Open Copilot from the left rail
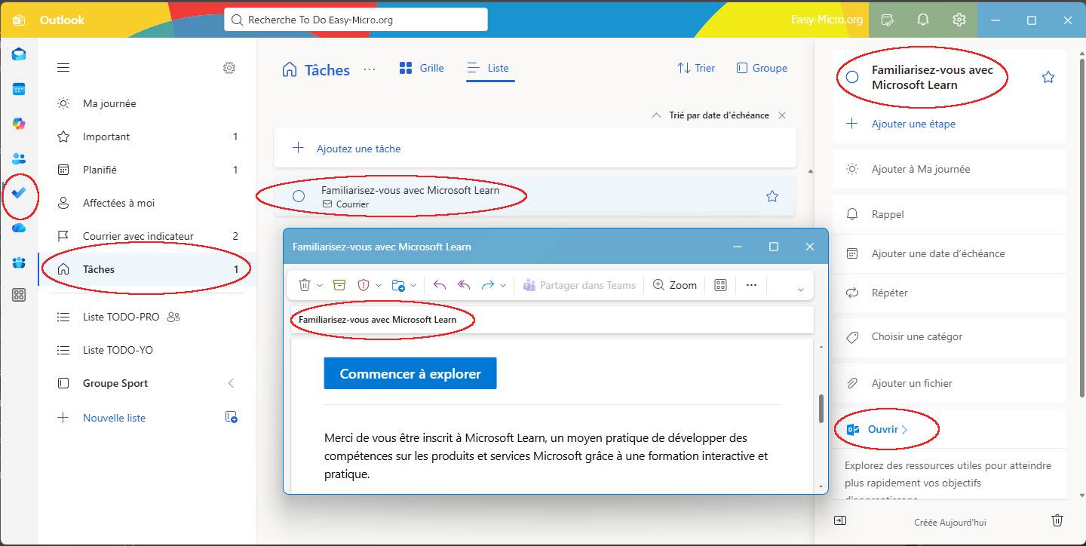 (20, 124)
